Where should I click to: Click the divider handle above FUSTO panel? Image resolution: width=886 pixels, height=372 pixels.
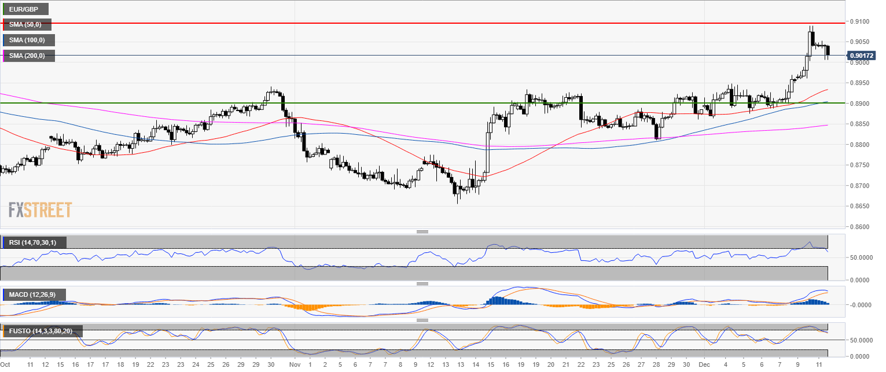point(422,320)
